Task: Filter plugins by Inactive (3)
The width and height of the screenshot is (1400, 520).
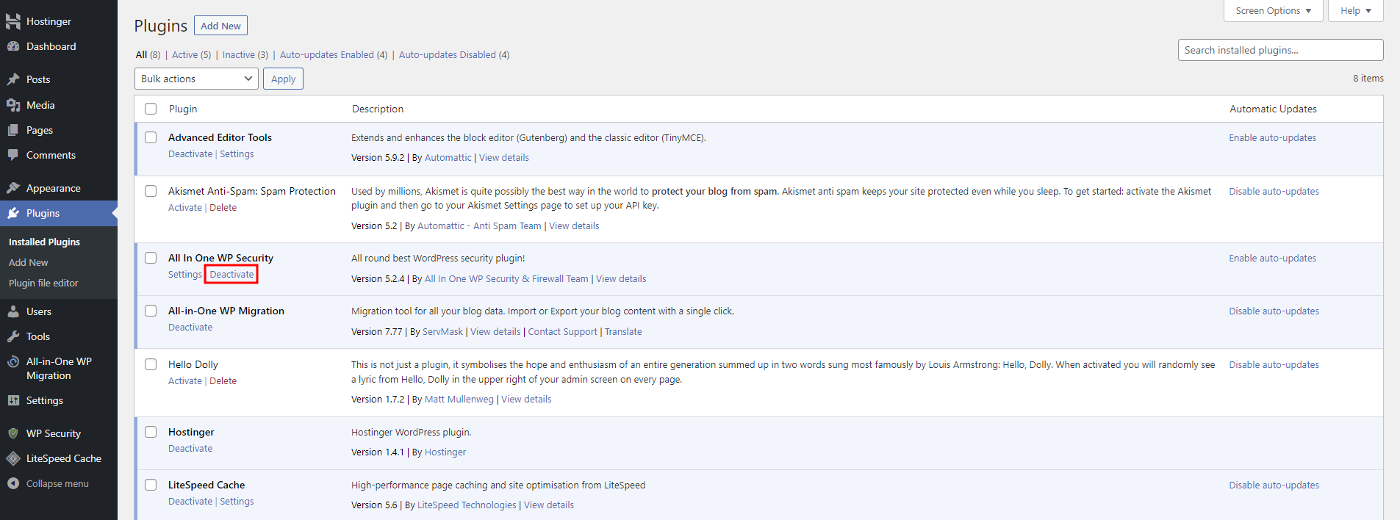Action: (x=245, y=55)
